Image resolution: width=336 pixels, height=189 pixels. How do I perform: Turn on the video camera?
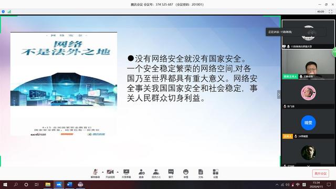110,173
